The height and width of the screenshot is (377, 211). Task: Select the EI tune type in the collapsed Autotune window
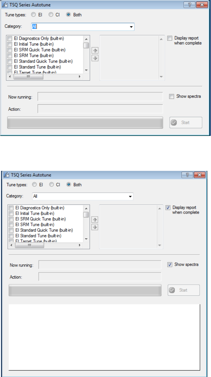point(34,15)
